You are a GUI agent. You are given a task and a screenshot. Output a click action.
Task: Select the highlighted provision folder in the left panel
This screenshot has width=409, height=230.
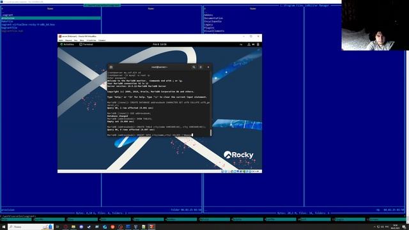point(50,19)
